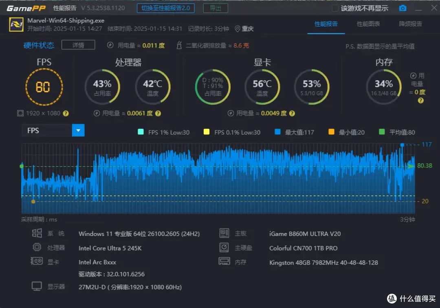The width and height of the screenshot is (440, 308).
Task: Click the monitor 显示器 icon
Action: click(x=37, y=286)
